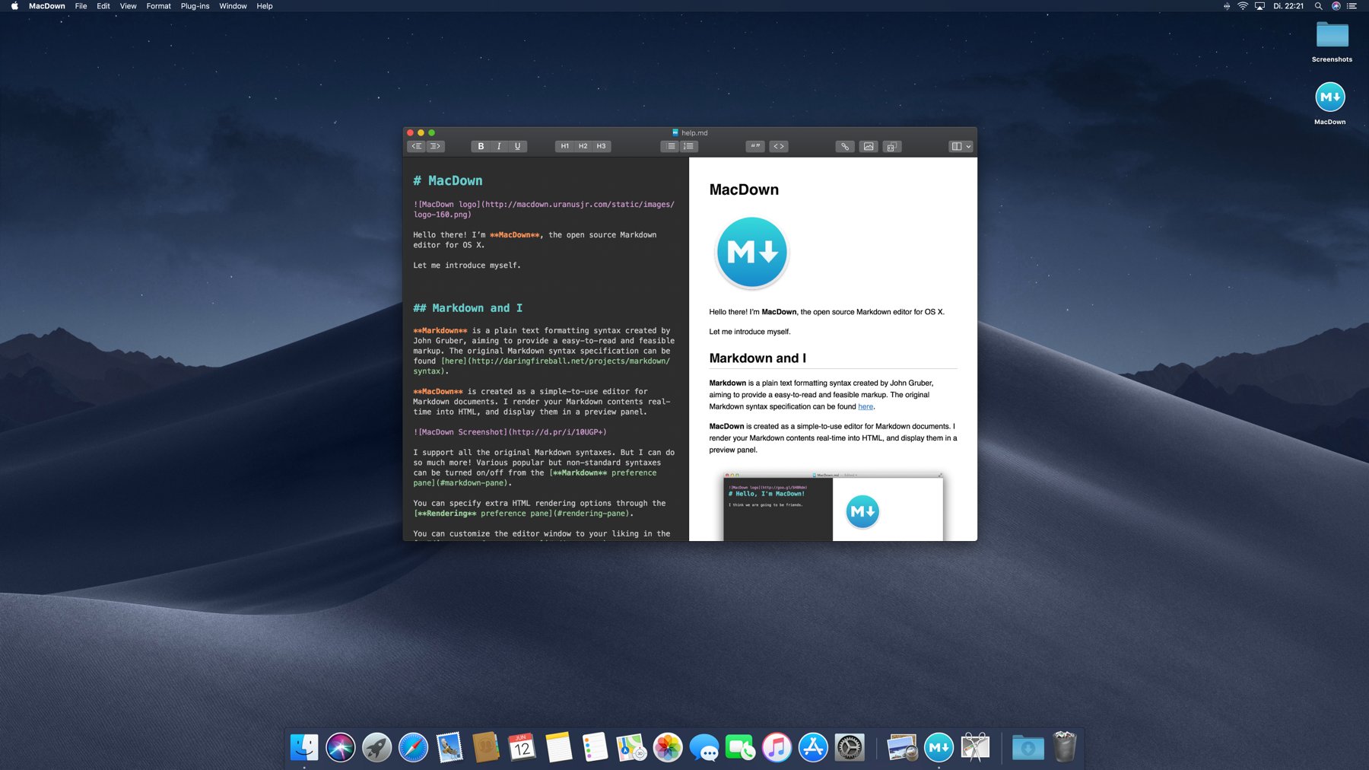Open Notes from the dock
This screenshot has height=770, width=1369.
[x=558, y=747]
